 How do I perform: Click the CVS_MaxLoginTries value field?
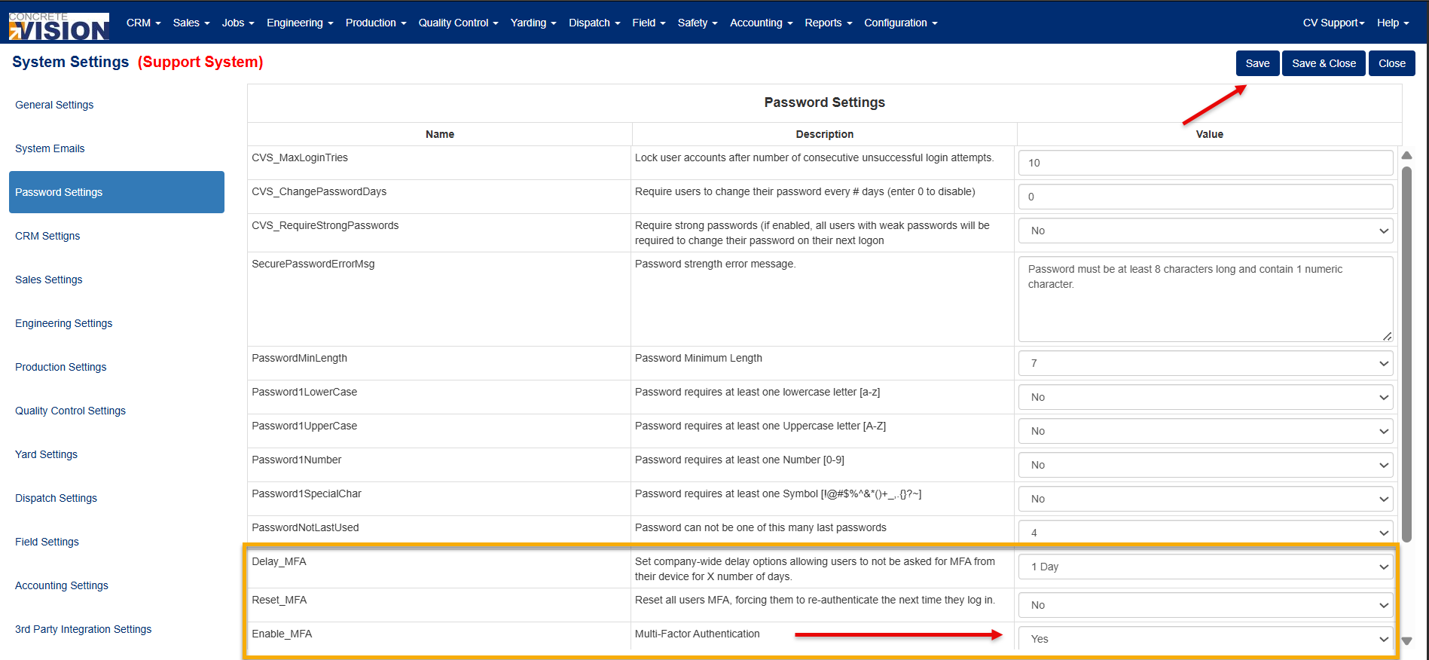(1205, 163)
